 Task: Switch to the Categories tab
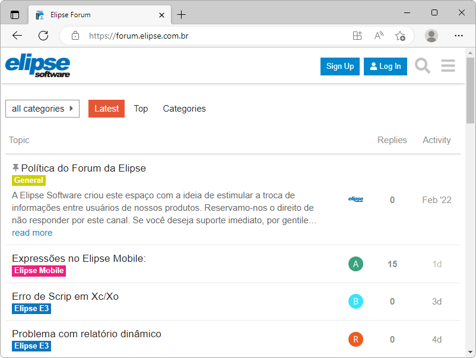tap(184, 109)
